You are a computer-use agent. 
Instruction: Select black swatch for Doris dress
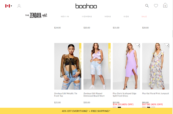[x=119, y=107]
